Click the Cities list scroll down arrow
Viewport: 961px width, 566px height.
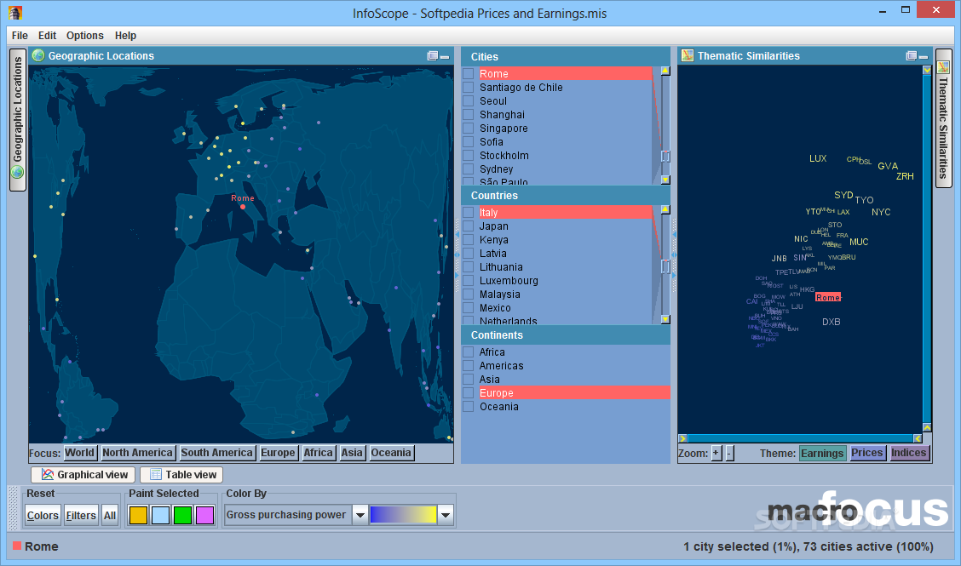[665, 180]
